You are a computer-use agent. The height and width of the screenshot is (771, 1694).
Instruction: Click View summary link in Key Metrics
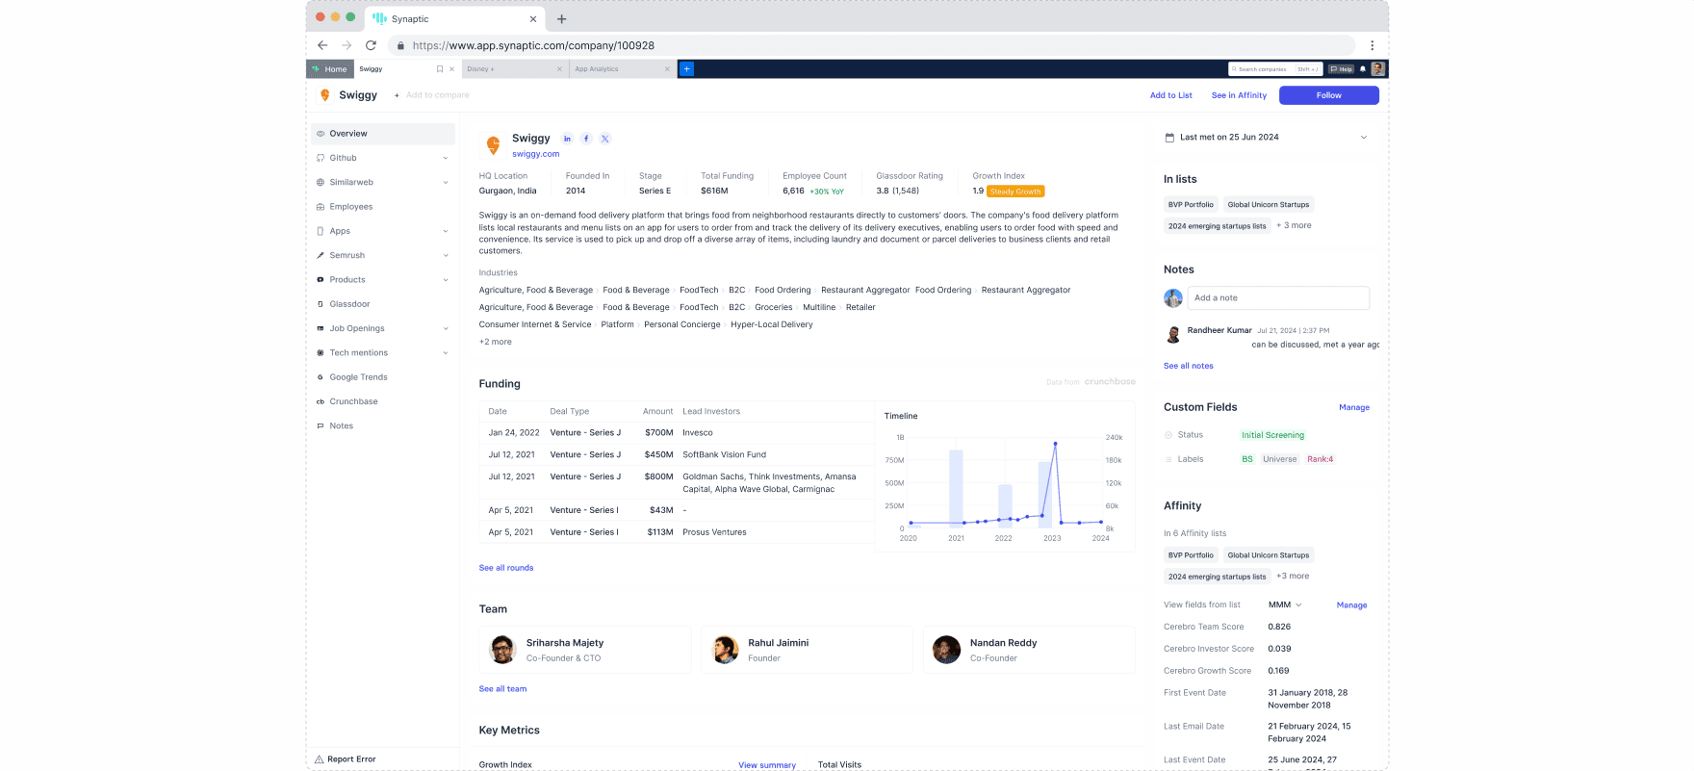click(x=767, y=765)
